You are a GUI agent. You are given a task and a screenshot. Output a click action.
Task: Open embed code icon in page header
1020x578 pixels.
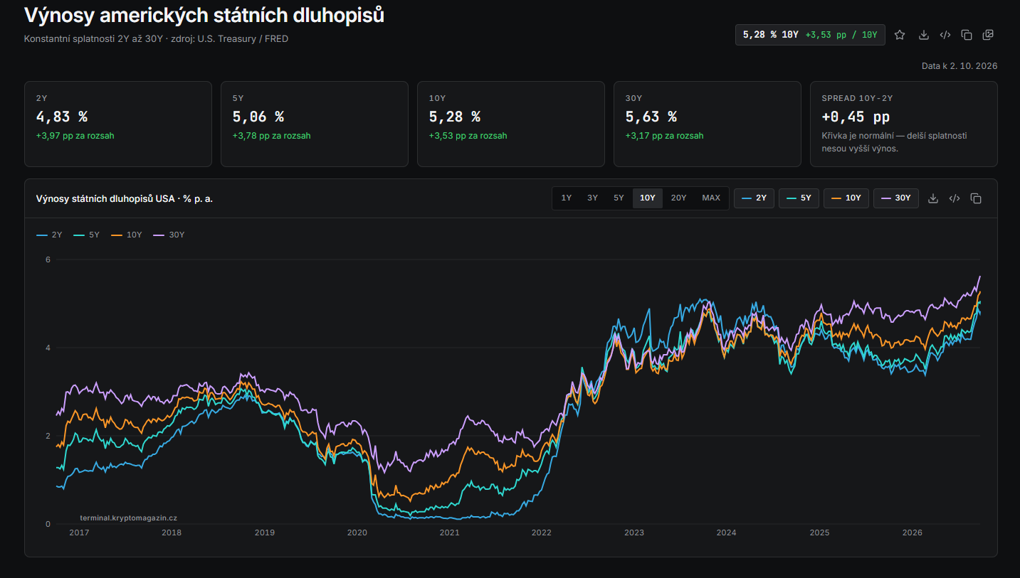coord(945,35)
